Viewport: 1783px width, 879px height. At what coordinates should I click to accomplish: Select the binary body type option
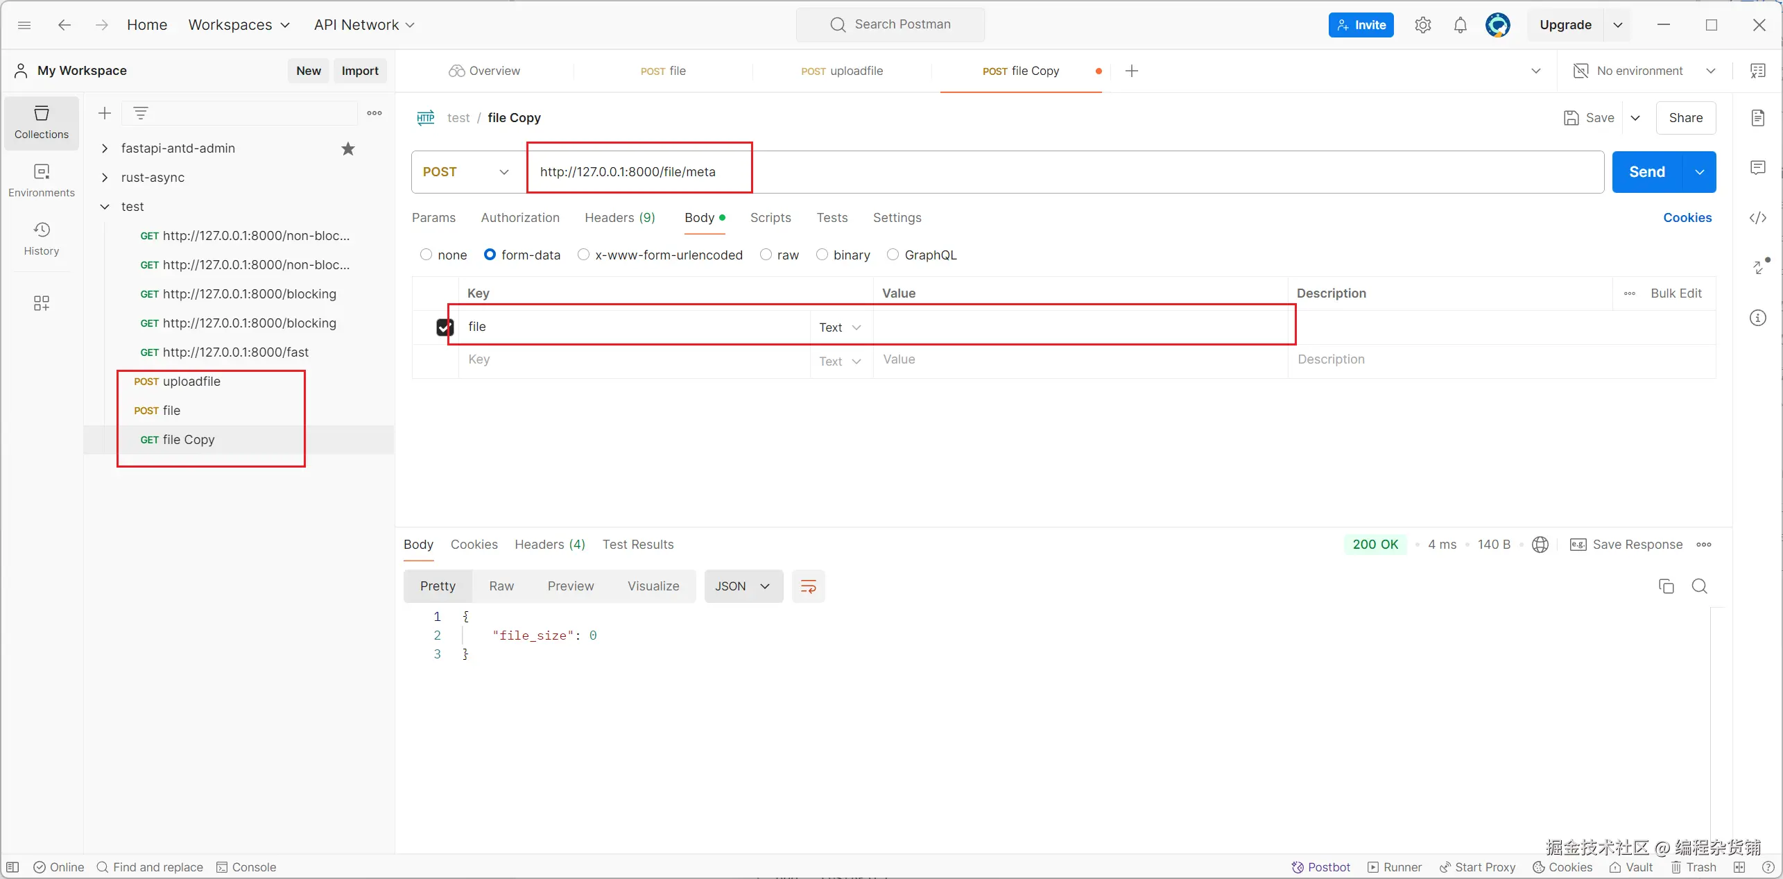click(x=822, y=255)
